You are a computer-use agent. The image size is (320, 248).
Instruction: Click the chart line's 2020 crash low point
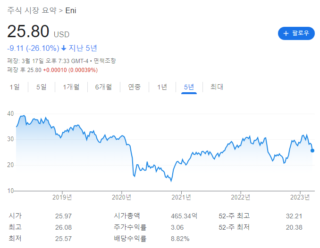click(171, 181)
